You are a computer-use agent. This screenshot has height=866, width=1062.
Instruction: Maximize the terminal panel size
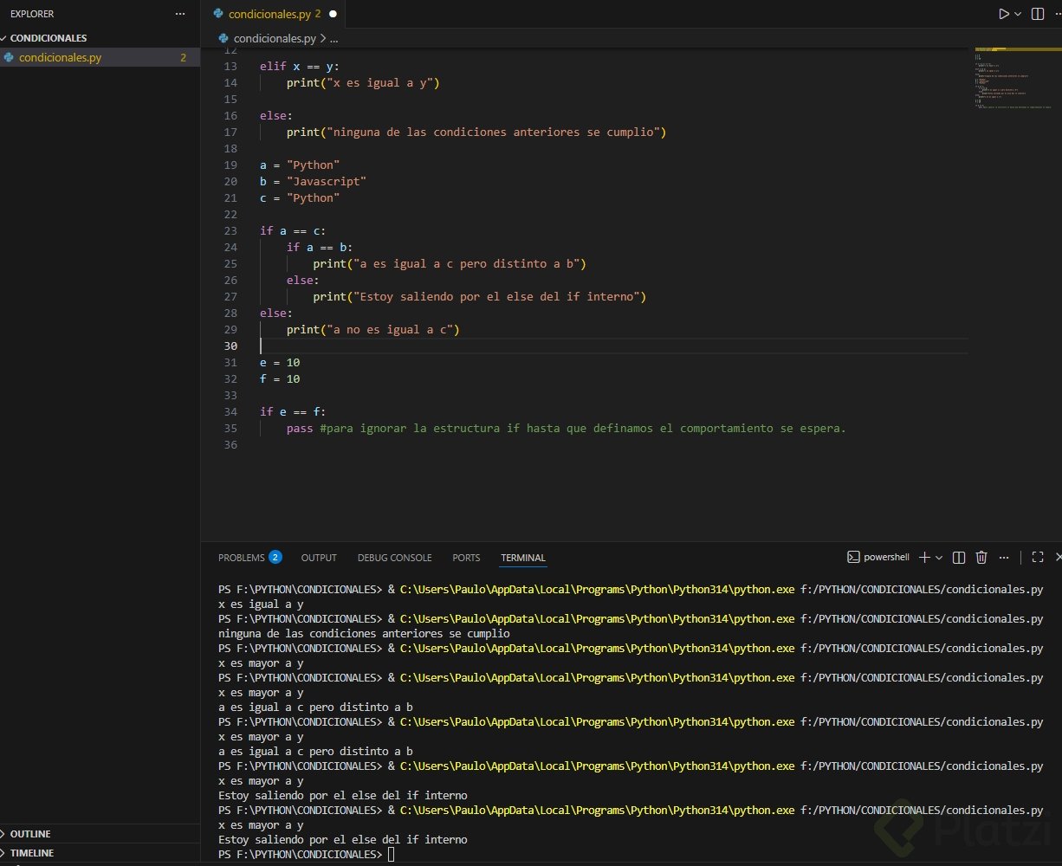1037,558
